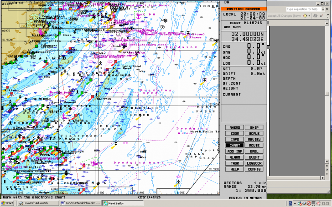Open the TASK menu
The height and width of the screenshot is (207, 332).
click(x=234, y=163)
